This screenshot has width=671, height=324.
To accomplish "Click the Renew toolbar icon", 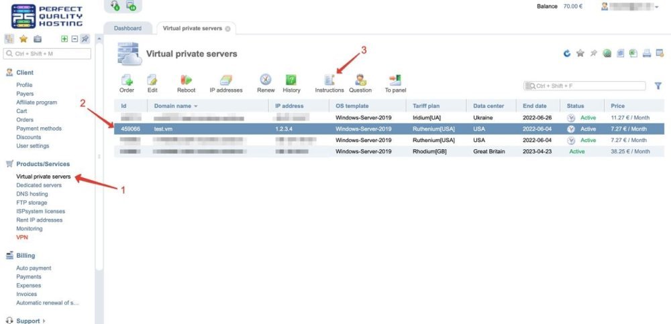I will 266,84.
